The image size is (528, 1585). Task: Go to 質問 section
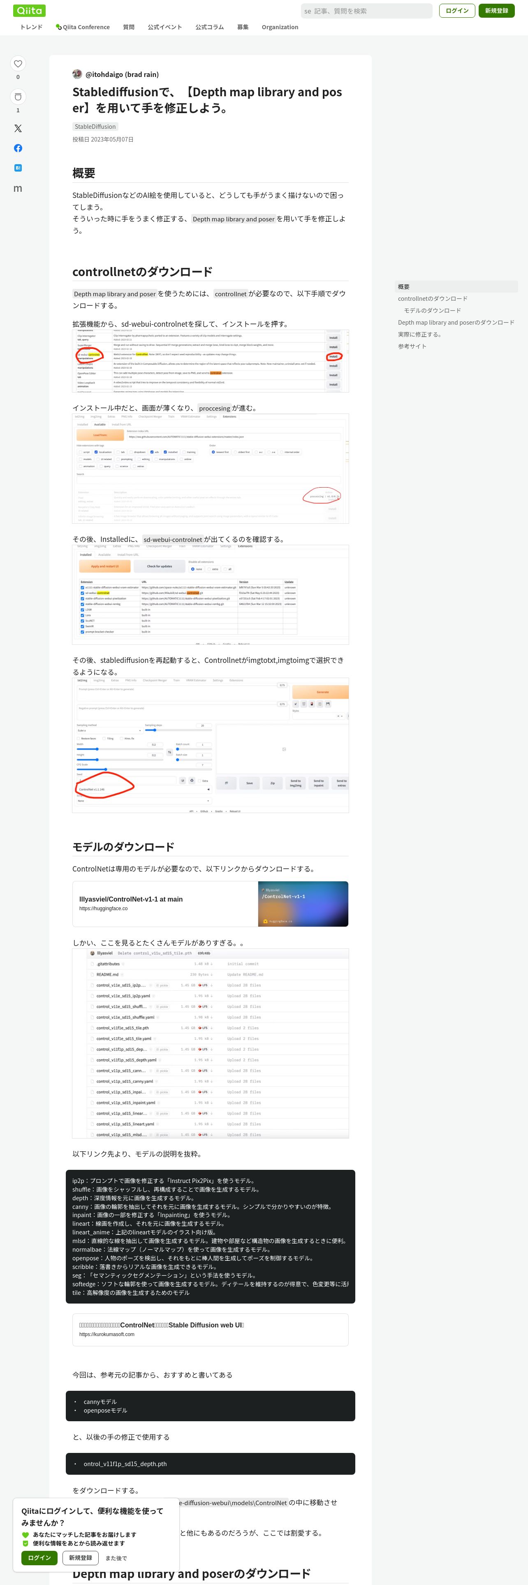pyautogui.click(x=128, y=27)
